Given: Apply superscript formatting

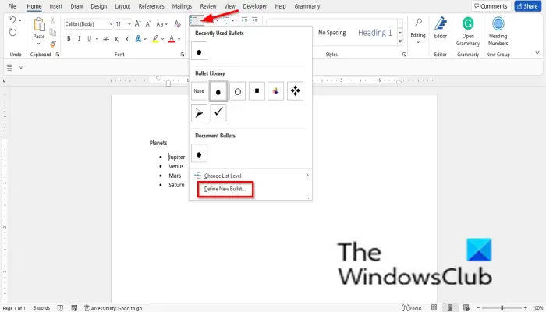Looking at the screenshot, I should [x=127, y=39].
